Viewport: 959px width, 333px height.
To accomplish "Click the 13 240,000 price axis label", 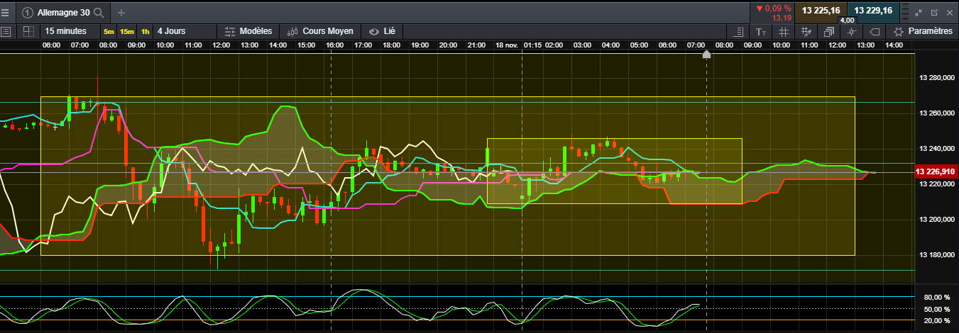I will point(936,148).
